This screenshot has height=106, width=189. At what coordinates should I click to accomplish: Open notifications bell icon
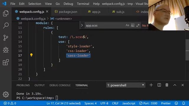tap(184, 103)
